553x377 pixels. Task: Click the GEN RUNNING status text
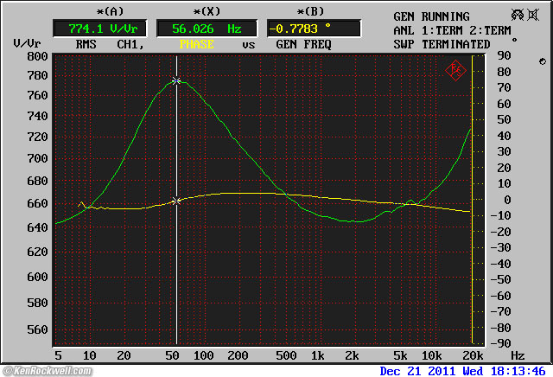(431, 16)
